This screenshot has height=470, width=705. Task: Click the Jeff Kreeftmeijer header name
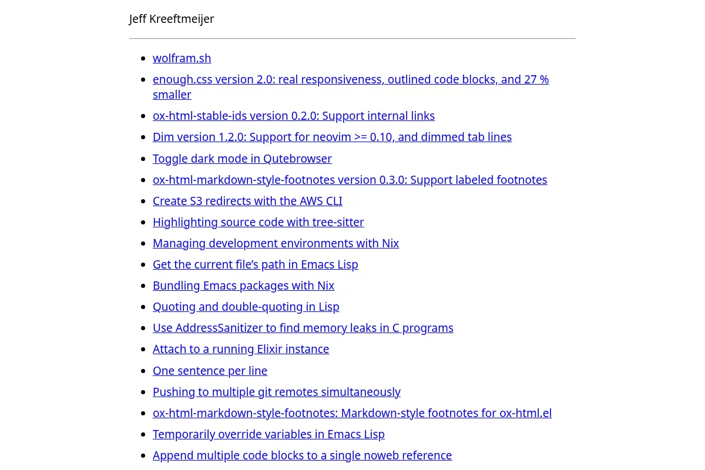[x=172, y=19]
